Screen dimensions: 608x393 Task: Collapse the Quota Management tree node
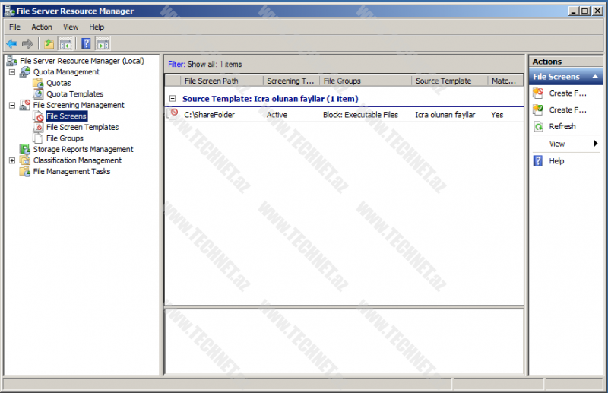tap(12, 72)
